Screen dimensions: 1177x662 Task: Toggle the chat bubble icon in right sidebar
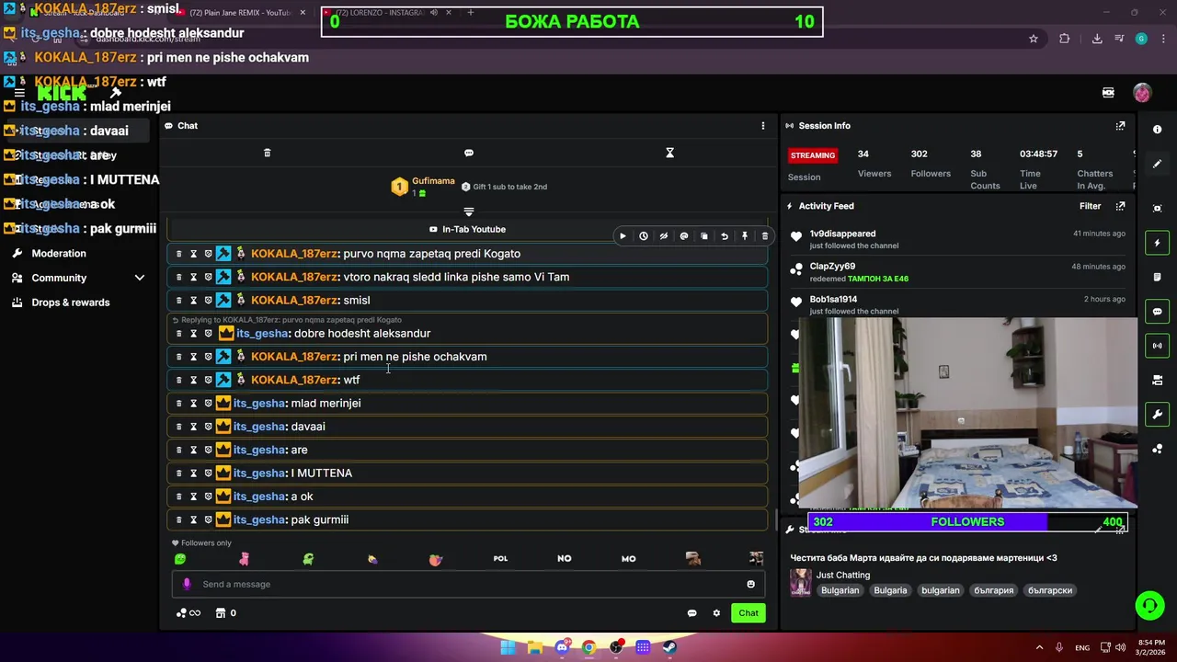click(x=1158, y=312)
